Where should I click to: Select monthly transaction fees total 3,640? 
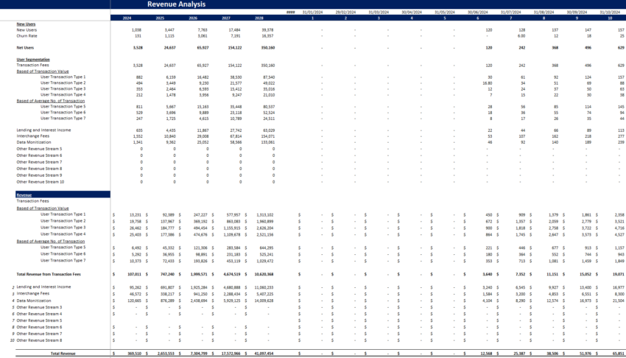[488, 274]
